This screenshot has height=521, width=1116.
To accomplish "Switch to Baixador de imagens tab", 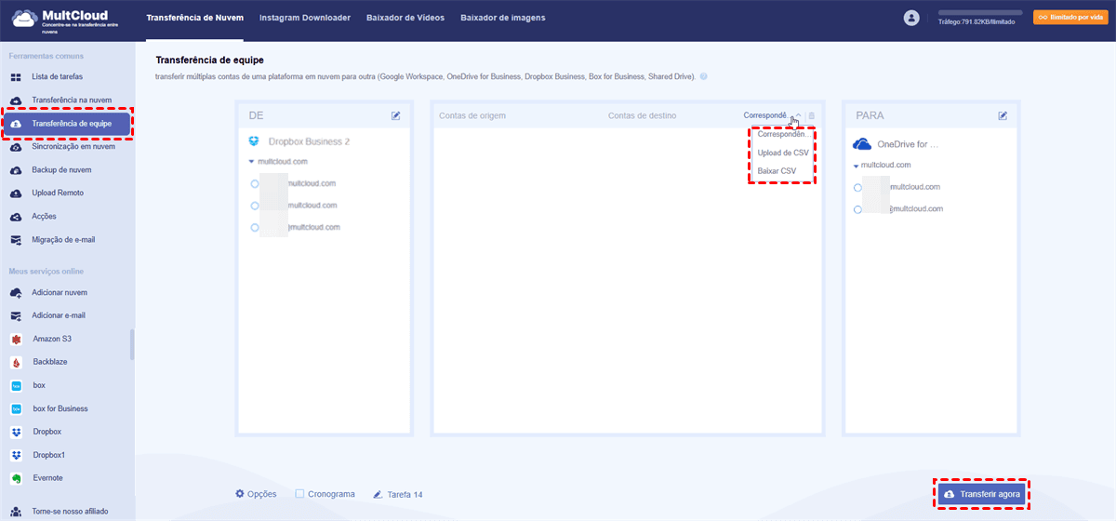I will coord(503,18).
